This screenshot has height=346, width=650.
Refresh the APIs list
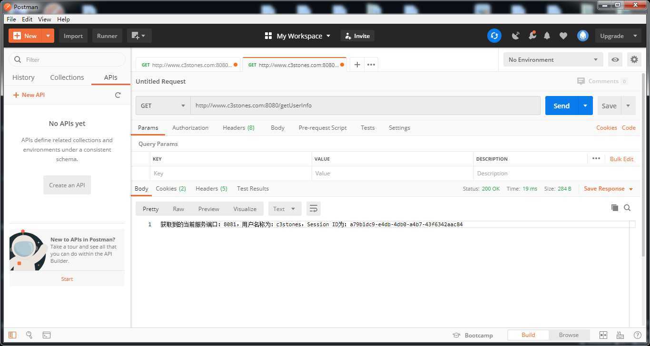[118, 95]
